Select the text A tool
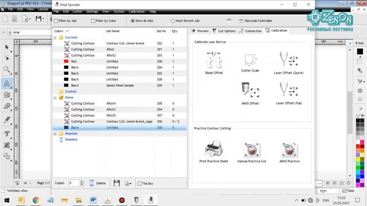Image resolution: width=367 pixels, height=206 pixels. [x=7, y=84]
